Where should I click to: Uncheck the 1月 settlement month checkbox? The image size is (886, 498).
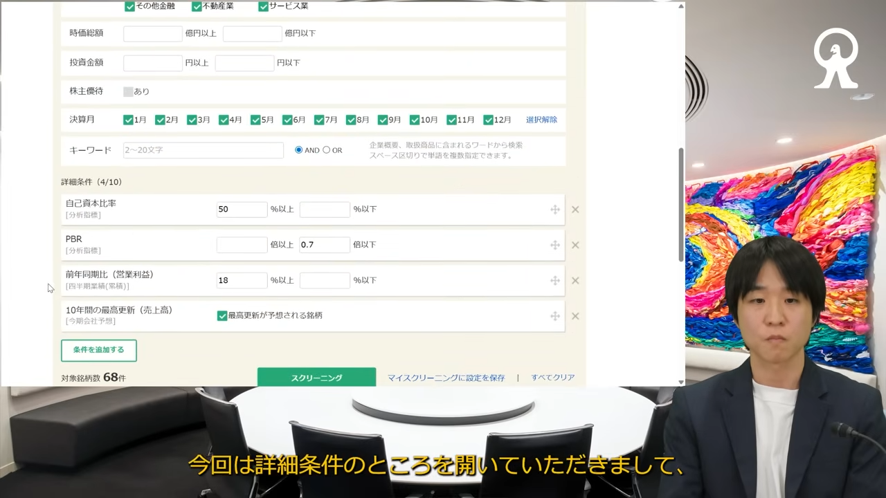(128, 120)
